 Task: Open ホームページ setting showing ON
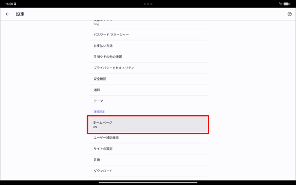148,125
